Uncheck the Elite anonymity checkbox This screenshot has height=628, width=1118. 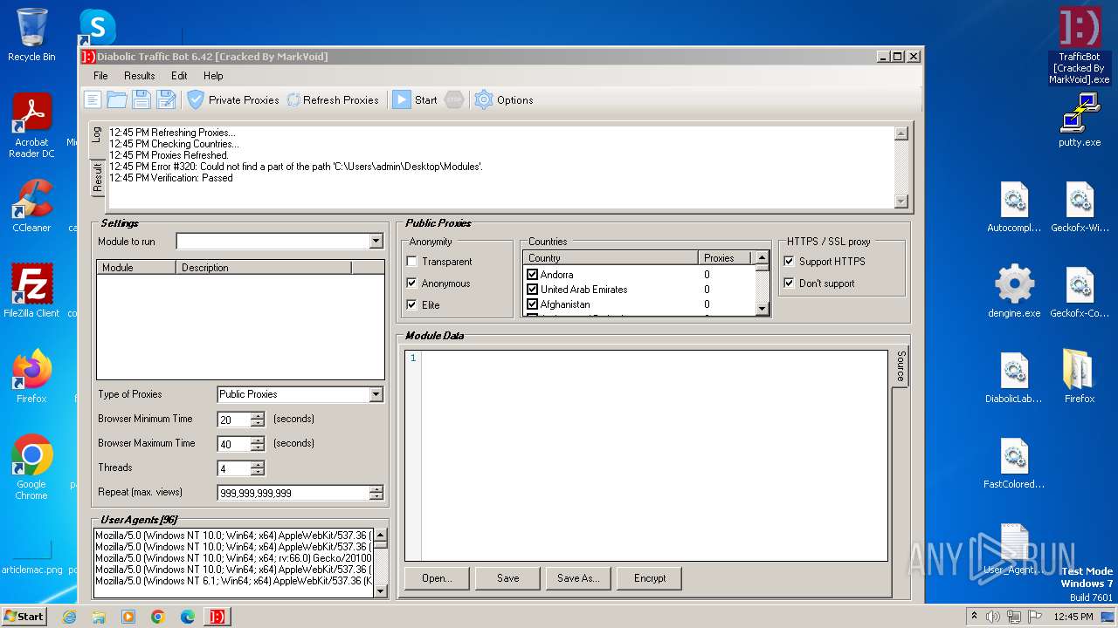411,305
